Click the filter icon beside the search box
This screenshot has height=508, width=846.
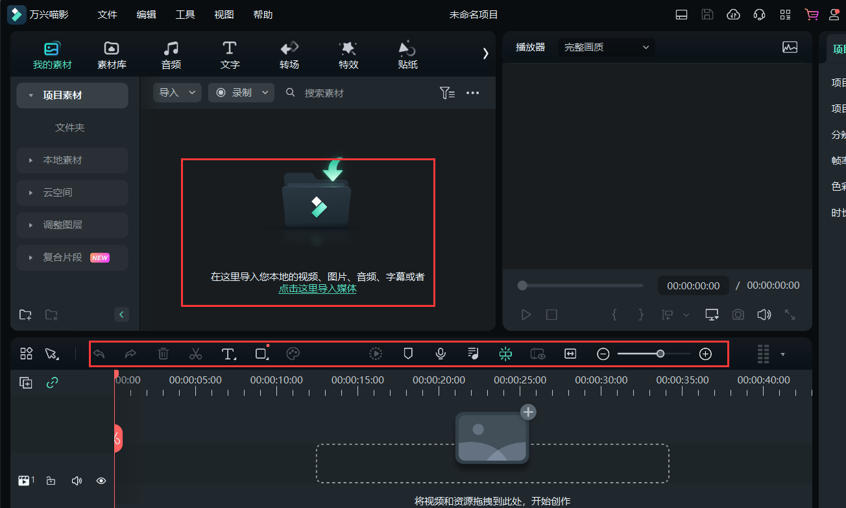pos(447,93)
